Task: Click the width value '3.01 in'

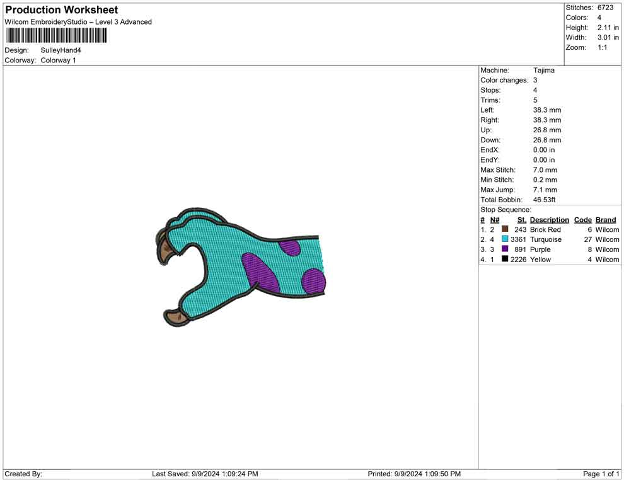Action: [x=608, y=37]
